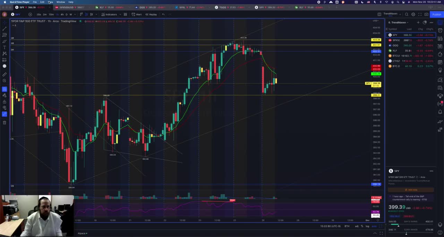
Task: Select the zoom in tool
Action: 5,81
